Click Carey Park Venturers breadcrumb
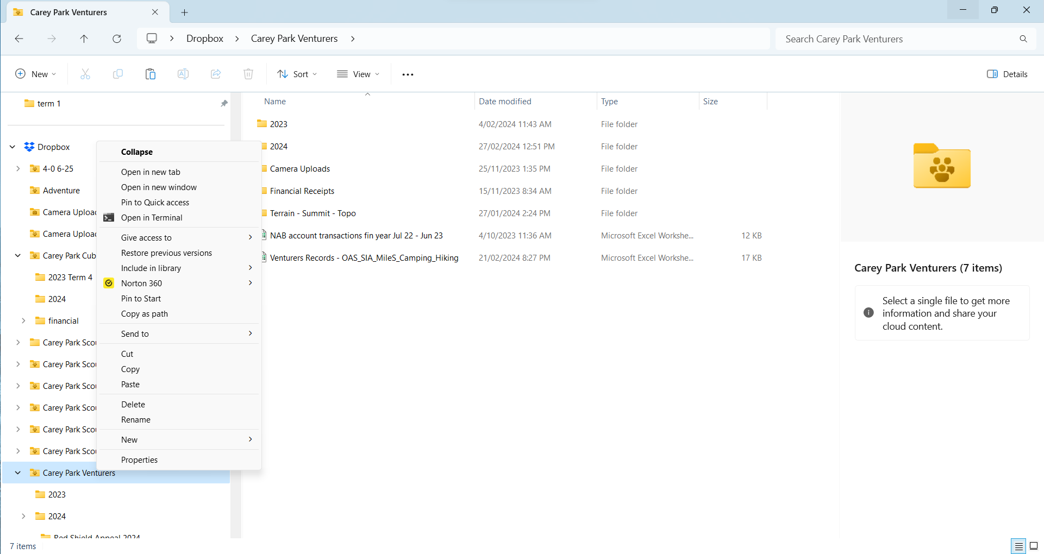 (x=294, y=39)
